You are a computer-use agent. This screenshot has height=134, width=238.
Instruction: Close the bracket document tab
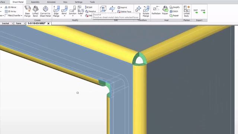[13, 23]
